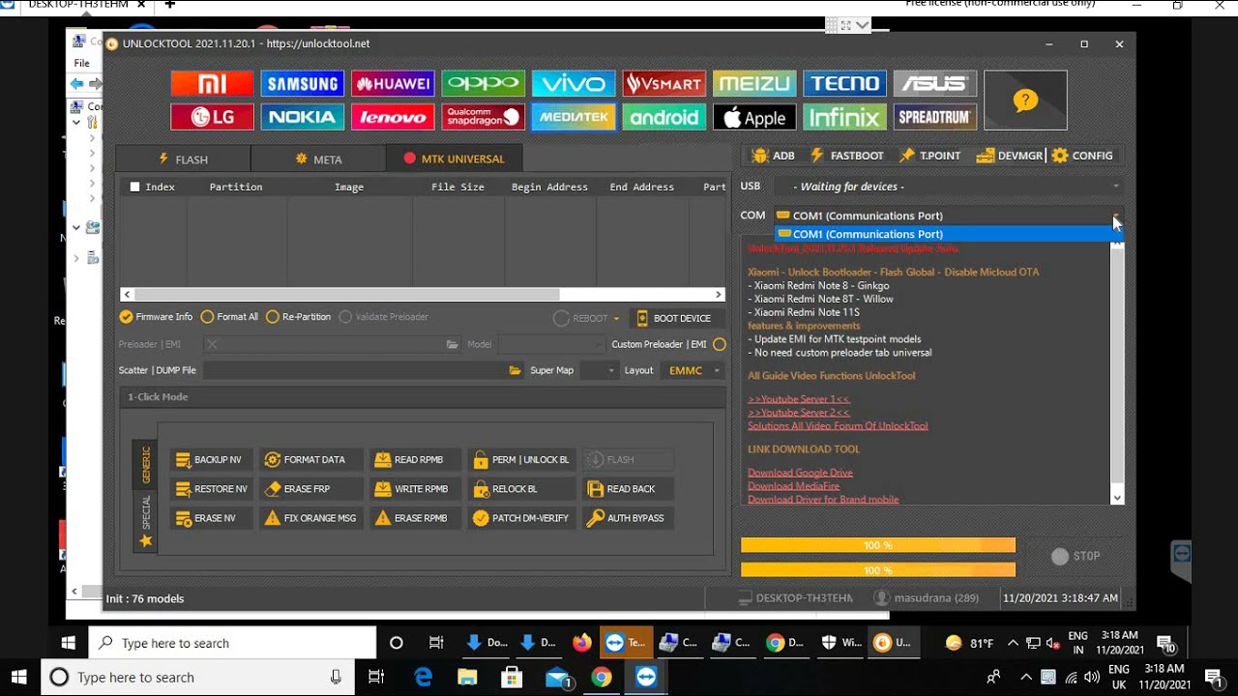Select the Qualcomm Snapdragon logo
1238x696 pixels.
[x=483, y=117]
